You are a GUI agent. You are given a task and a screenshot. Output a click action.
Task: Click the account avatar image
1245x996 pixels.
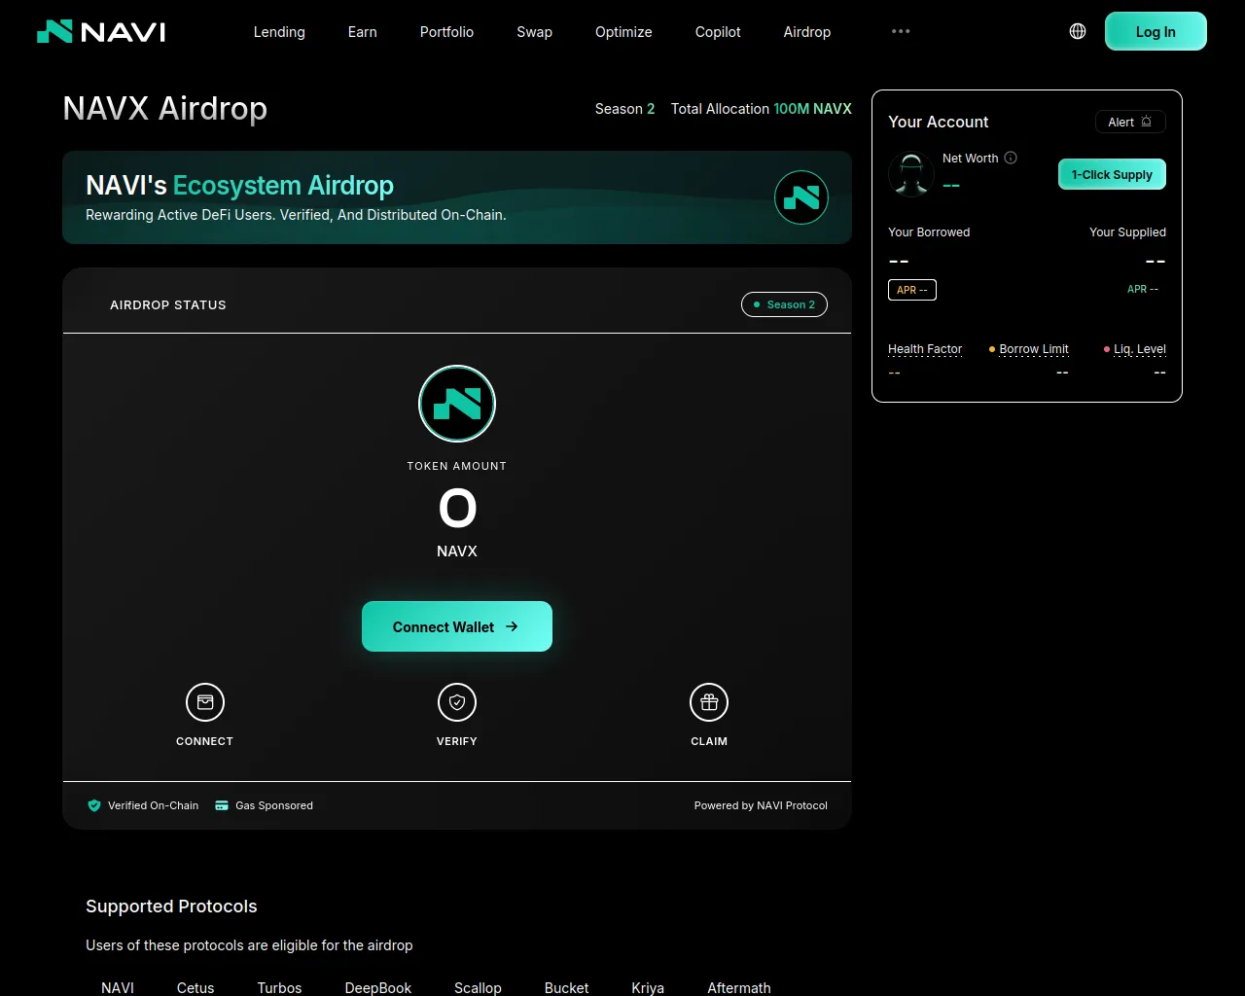click(x=911, y=175)
